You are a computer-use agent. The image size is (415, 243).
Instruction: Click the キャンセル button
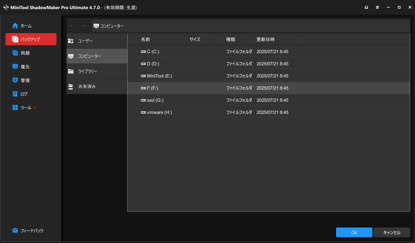(392, 233)
